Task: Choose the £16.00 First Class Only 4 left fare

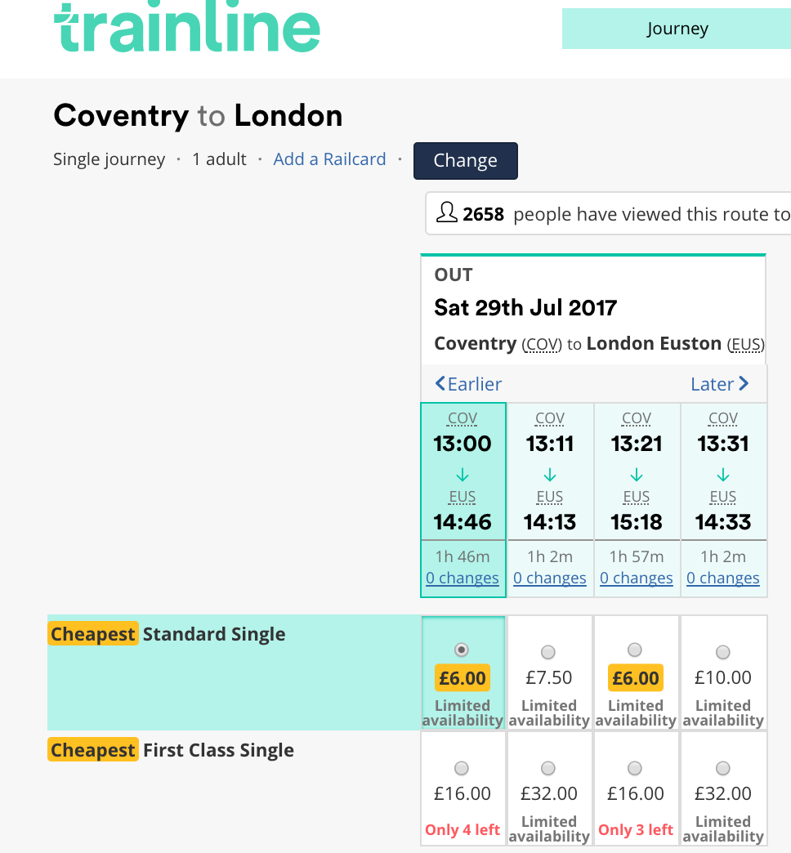Action: click(462, 768)
